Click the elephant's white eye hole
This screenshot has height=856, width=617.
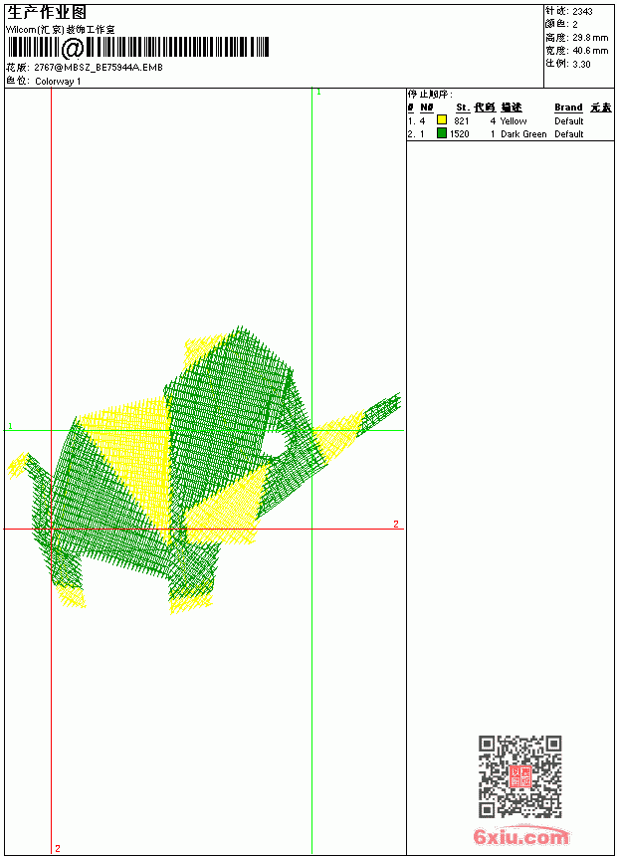pyautogui.click(x=275, y=443)
